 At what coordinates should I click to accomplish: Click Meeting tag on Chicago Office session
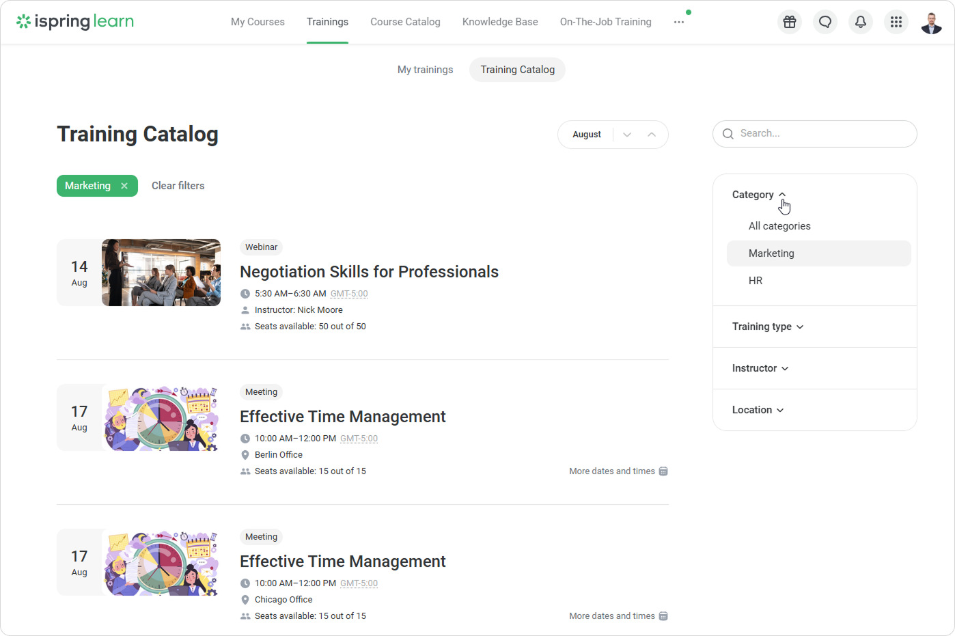click(261, 537)
